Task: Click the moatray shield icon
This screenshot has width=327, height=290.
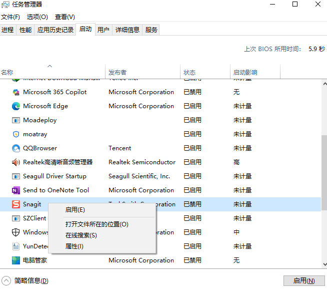Action: (16, 134)
